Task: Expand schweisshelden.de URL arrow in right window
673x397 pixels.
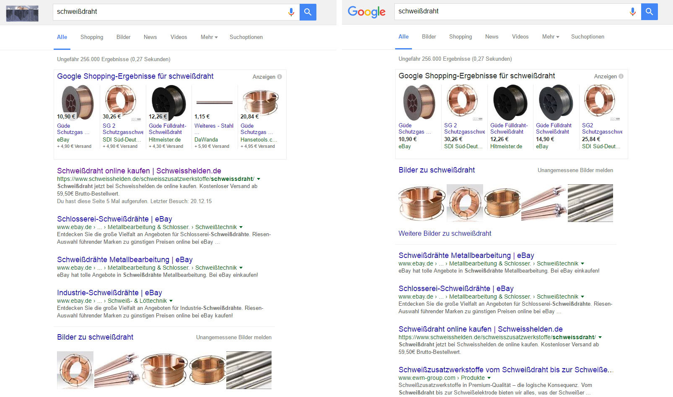Action: (x=600, y=338)
